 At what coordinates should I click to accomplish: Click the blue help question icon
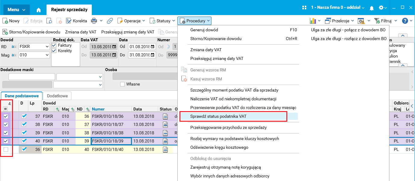coord(405,21)
